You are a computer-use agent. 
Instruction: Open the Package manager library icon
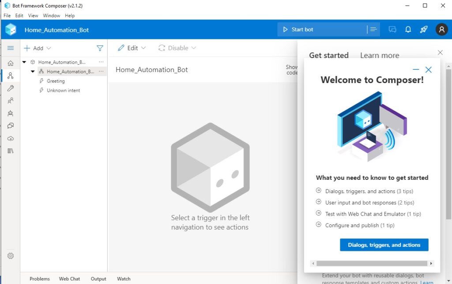point(11,151)
